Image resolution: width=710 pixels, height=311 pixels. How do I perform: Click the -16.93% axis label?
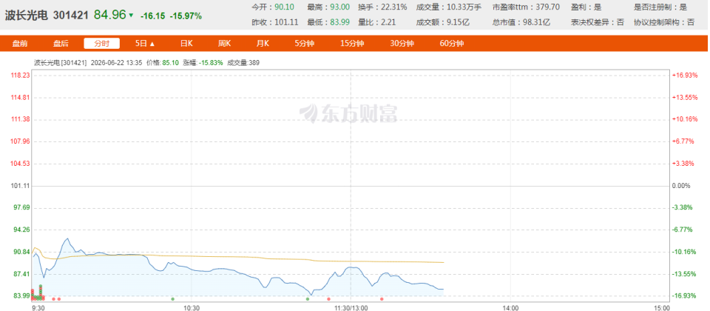pos(683,296)
